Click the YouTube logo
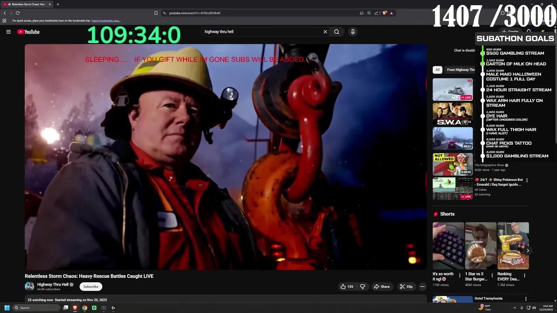The height and width of the screenshot is (313, 557). [28, 32]
